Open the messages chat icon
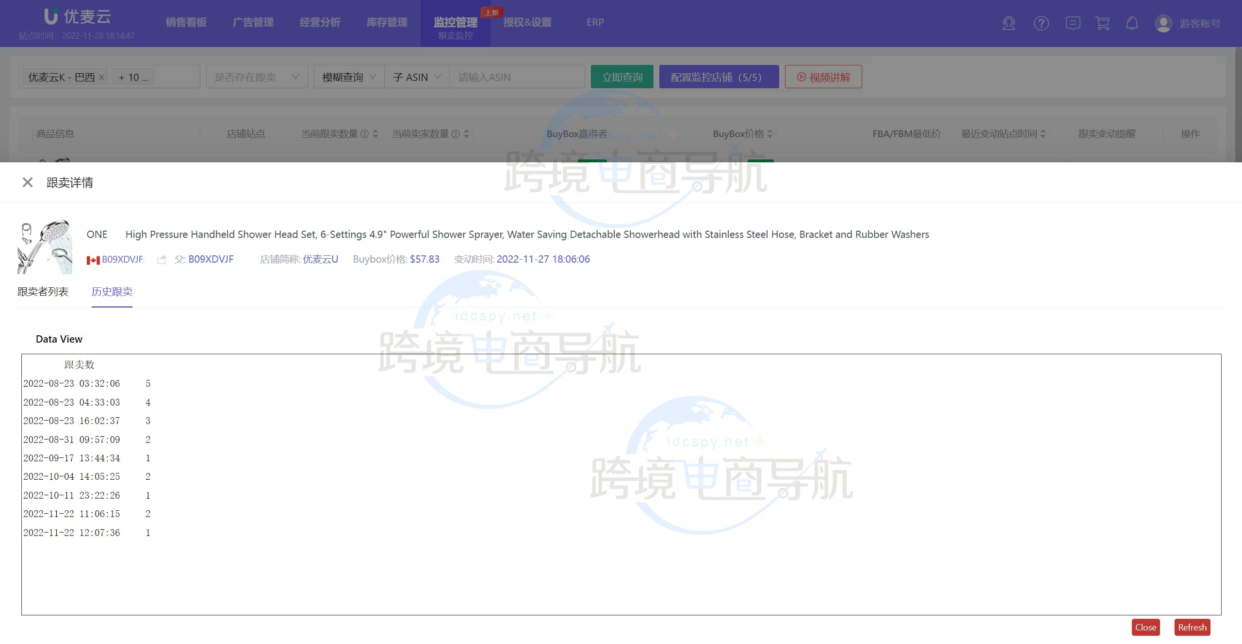This screenshot has width=1242, height=644. coord(1073,23)
